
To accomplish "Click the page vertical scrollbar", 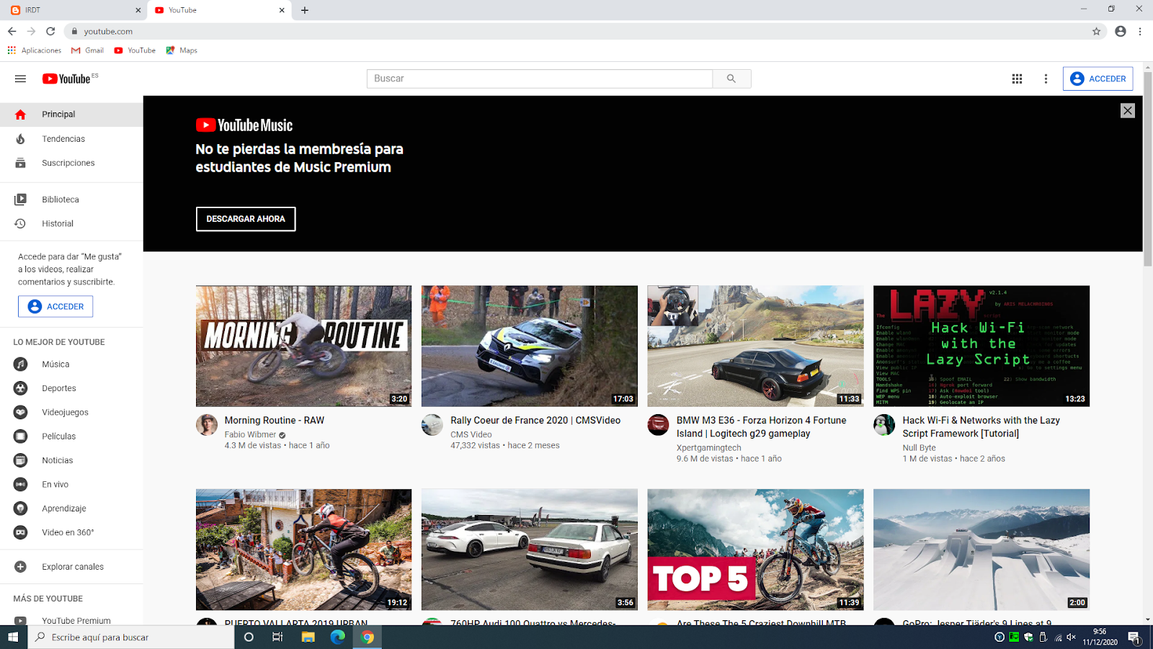I will click(x=1148, y=170).
